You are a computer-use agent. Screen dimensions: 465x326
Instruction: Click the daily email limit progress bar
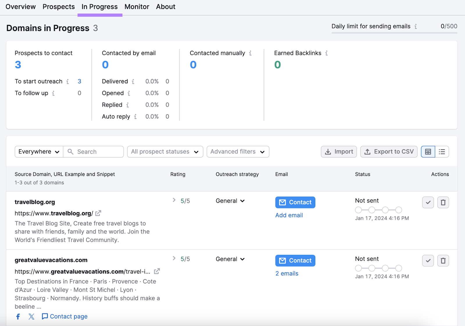pos(394,33)
